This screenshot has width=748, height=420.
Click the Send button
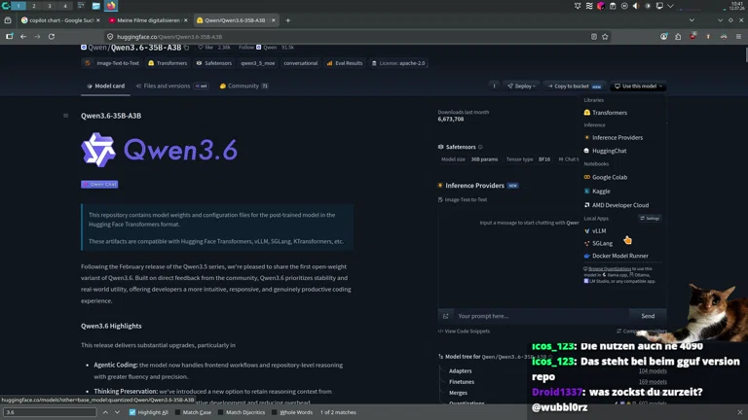coord(648,316)
